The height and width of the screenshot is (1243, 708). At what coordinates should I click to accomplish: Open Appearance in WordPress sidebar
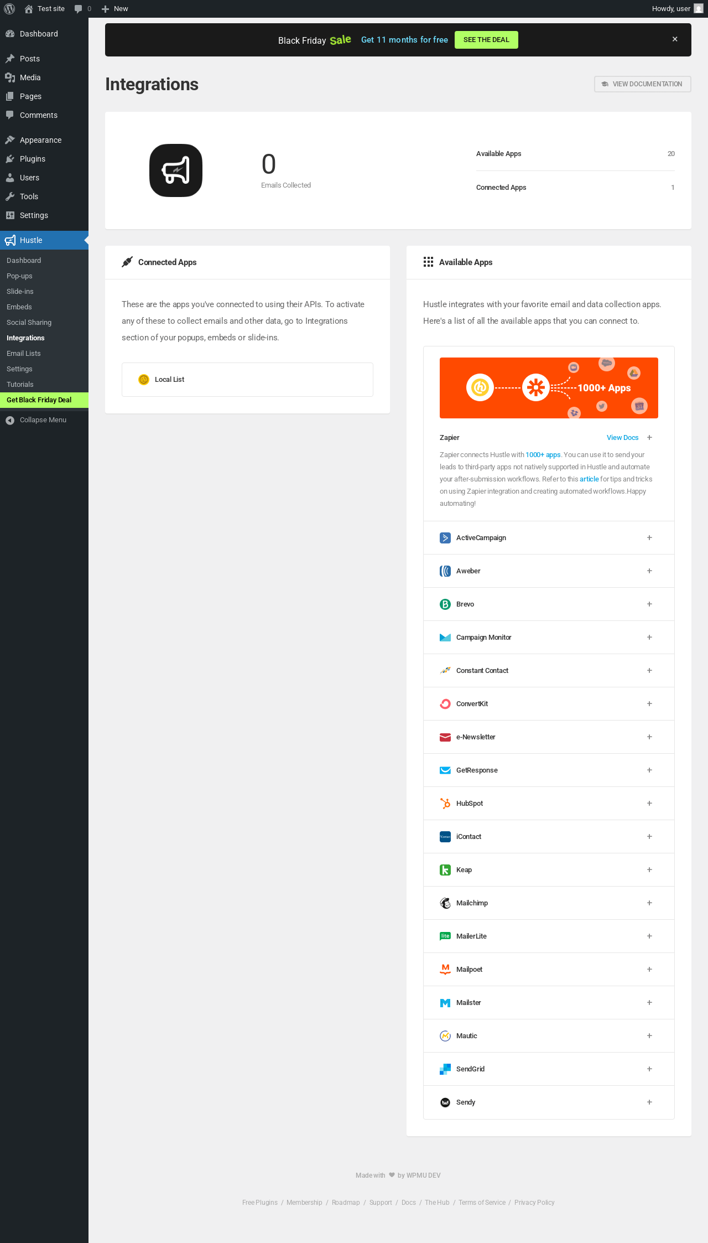(44, 140)
